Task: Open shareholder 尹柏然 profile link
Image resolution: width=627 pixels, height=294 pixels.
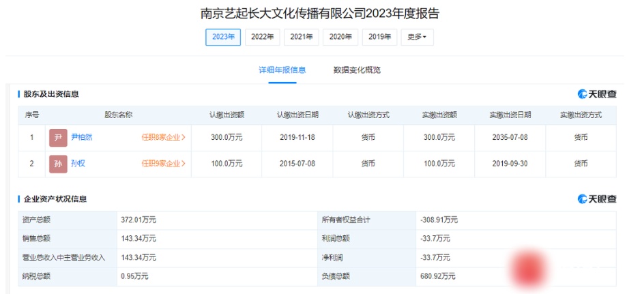Action: click(x=82, y=137)
